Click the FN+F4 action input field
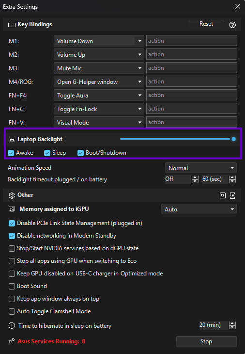245x354 pixels. [x=192, y=95]
